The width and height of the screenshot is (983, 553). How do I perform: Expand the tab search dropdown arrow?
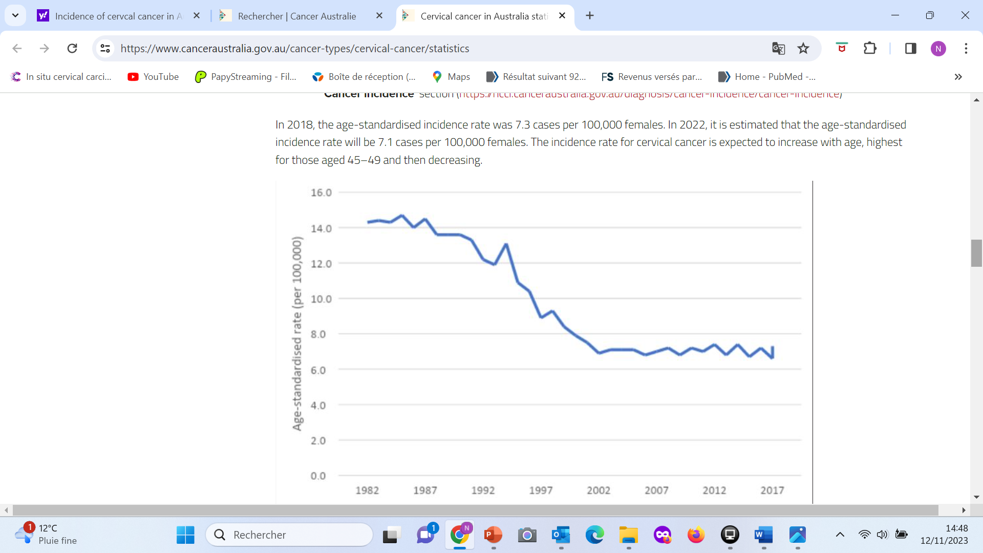15,15
